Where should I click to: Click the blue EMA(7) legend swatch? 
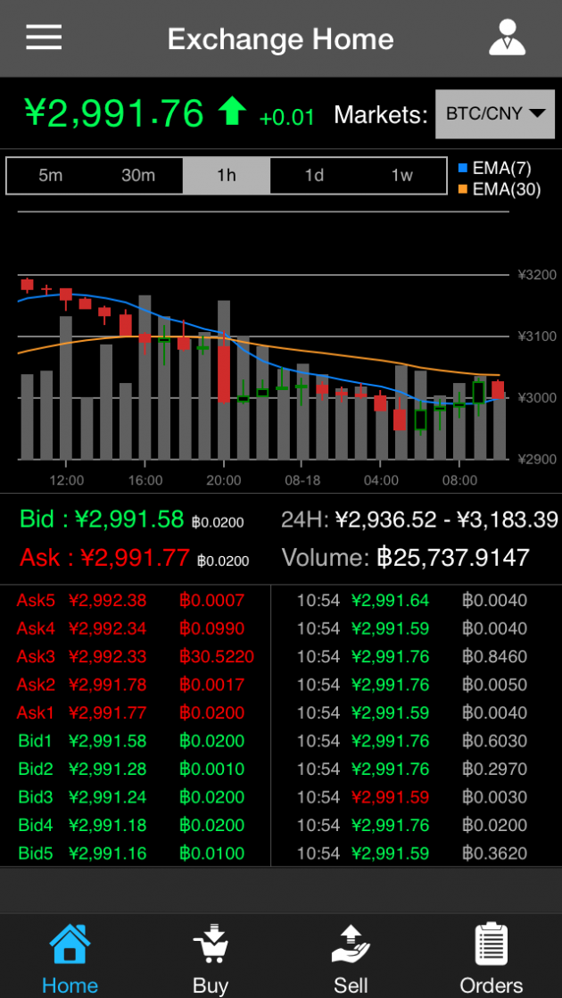[x=462, y=168]
